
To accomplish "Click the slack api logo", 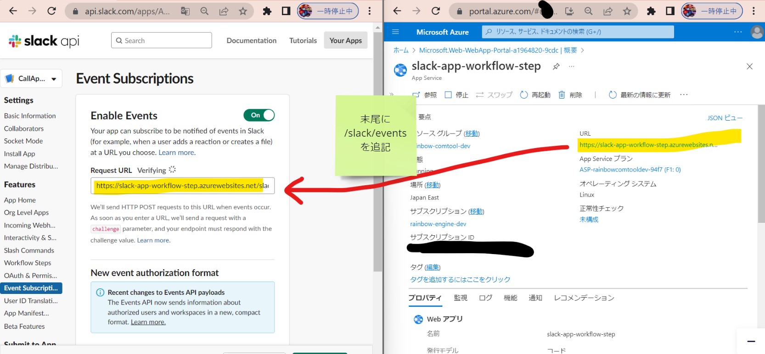I will tap(44, 41).
